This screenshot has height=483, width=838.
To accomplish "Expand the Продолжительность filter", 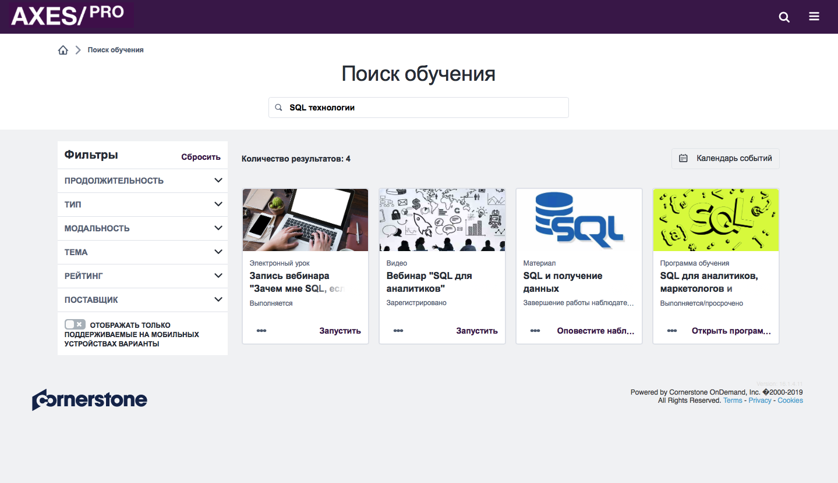I will pyautogui.click(x=143, y=181).
